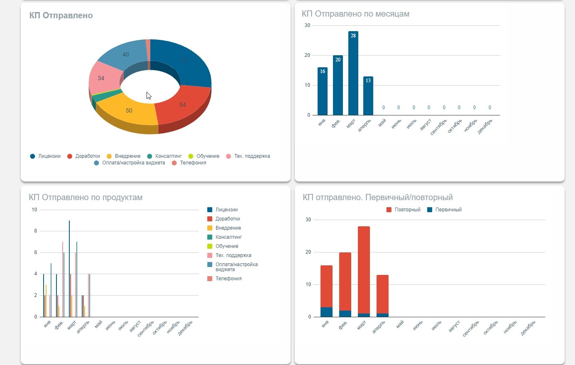Click Доработки in the products chart legend

[x=224, y=219]
